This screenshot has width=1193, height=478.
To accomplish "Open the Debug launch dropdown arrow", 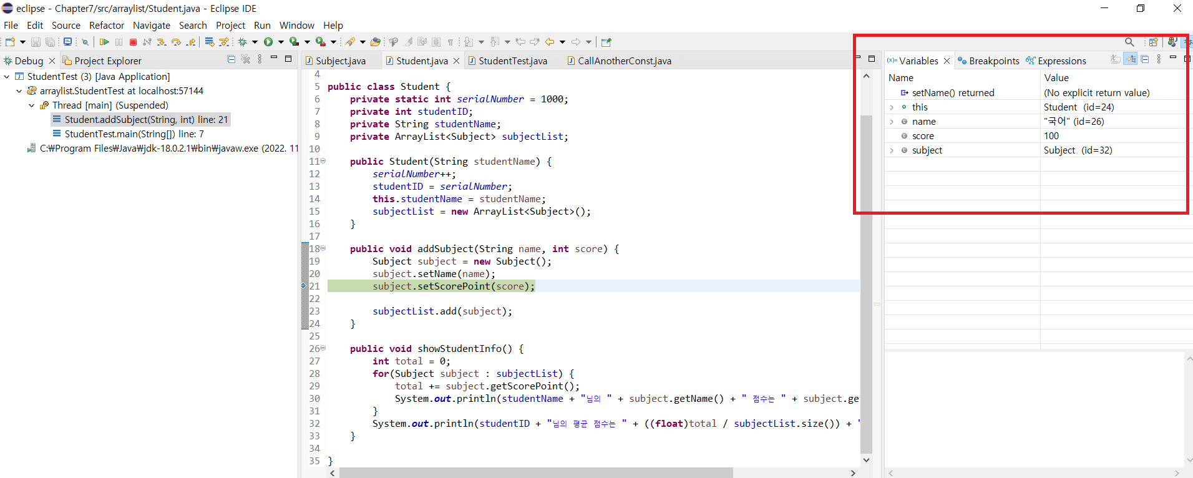I will (255, 42).
